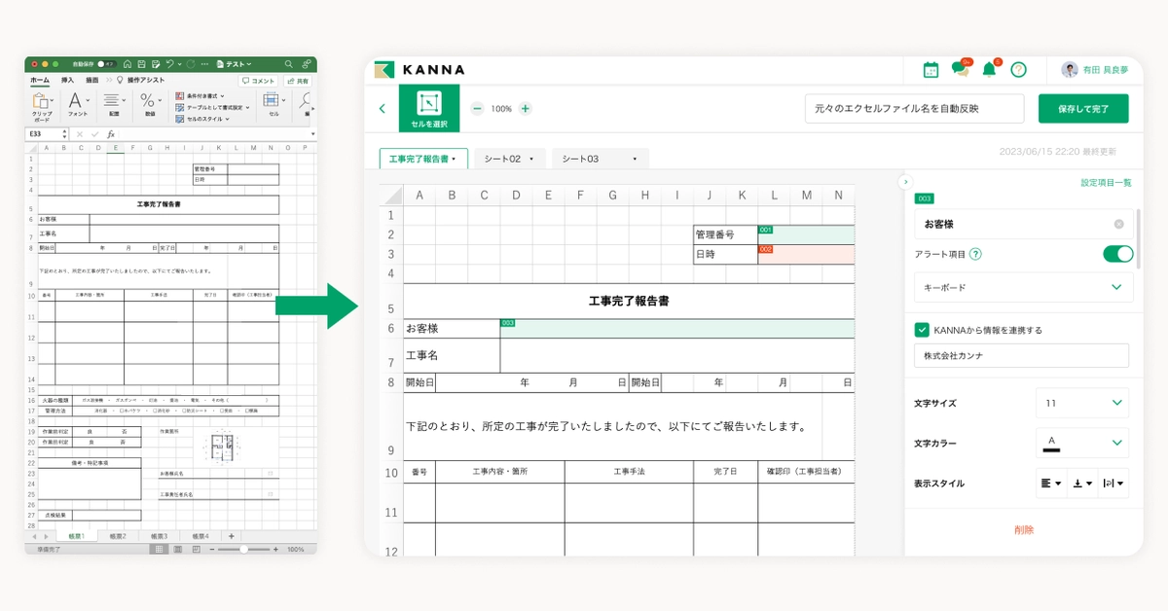
Task: Open the vertical alignment dropdown in 表示スタイル
Action: pyautogui.click(x=1082, y=483)
